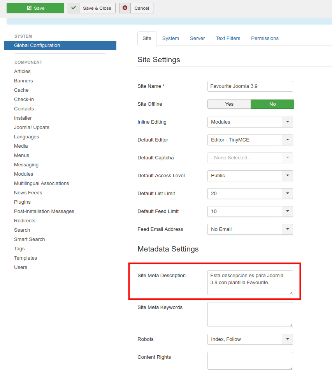
Task: Open Cache component settings
Action: tap(21, 90)
